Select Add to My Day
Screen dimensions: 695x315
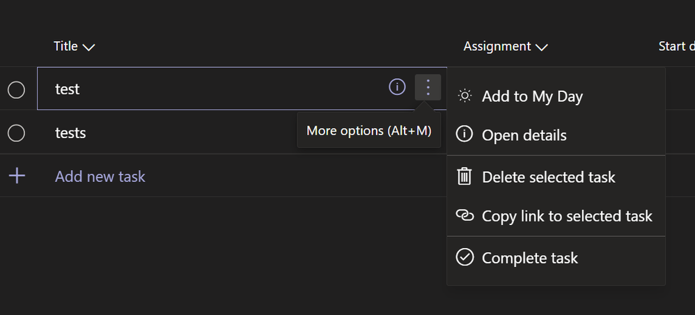coord(532,96)
